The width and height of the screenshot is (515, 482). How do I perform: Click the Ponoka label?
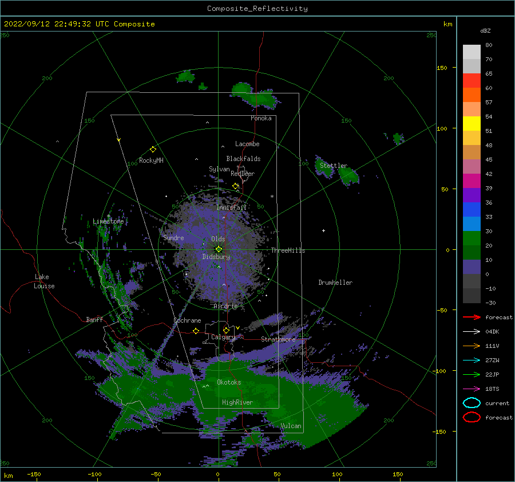(261, 118)
